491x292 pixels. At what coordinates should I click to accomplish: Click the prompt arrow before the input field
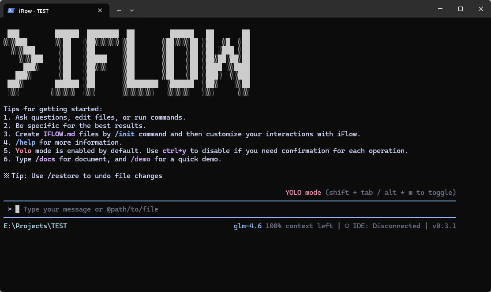click(x=10, y=209)
